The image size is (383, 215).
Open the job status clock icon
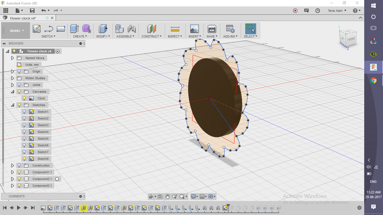[x=318, y=11]
